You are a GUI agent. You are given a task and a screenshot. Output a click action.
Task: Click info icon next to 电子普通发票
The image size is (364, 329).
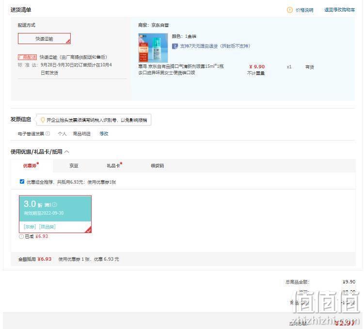point(48,133)
